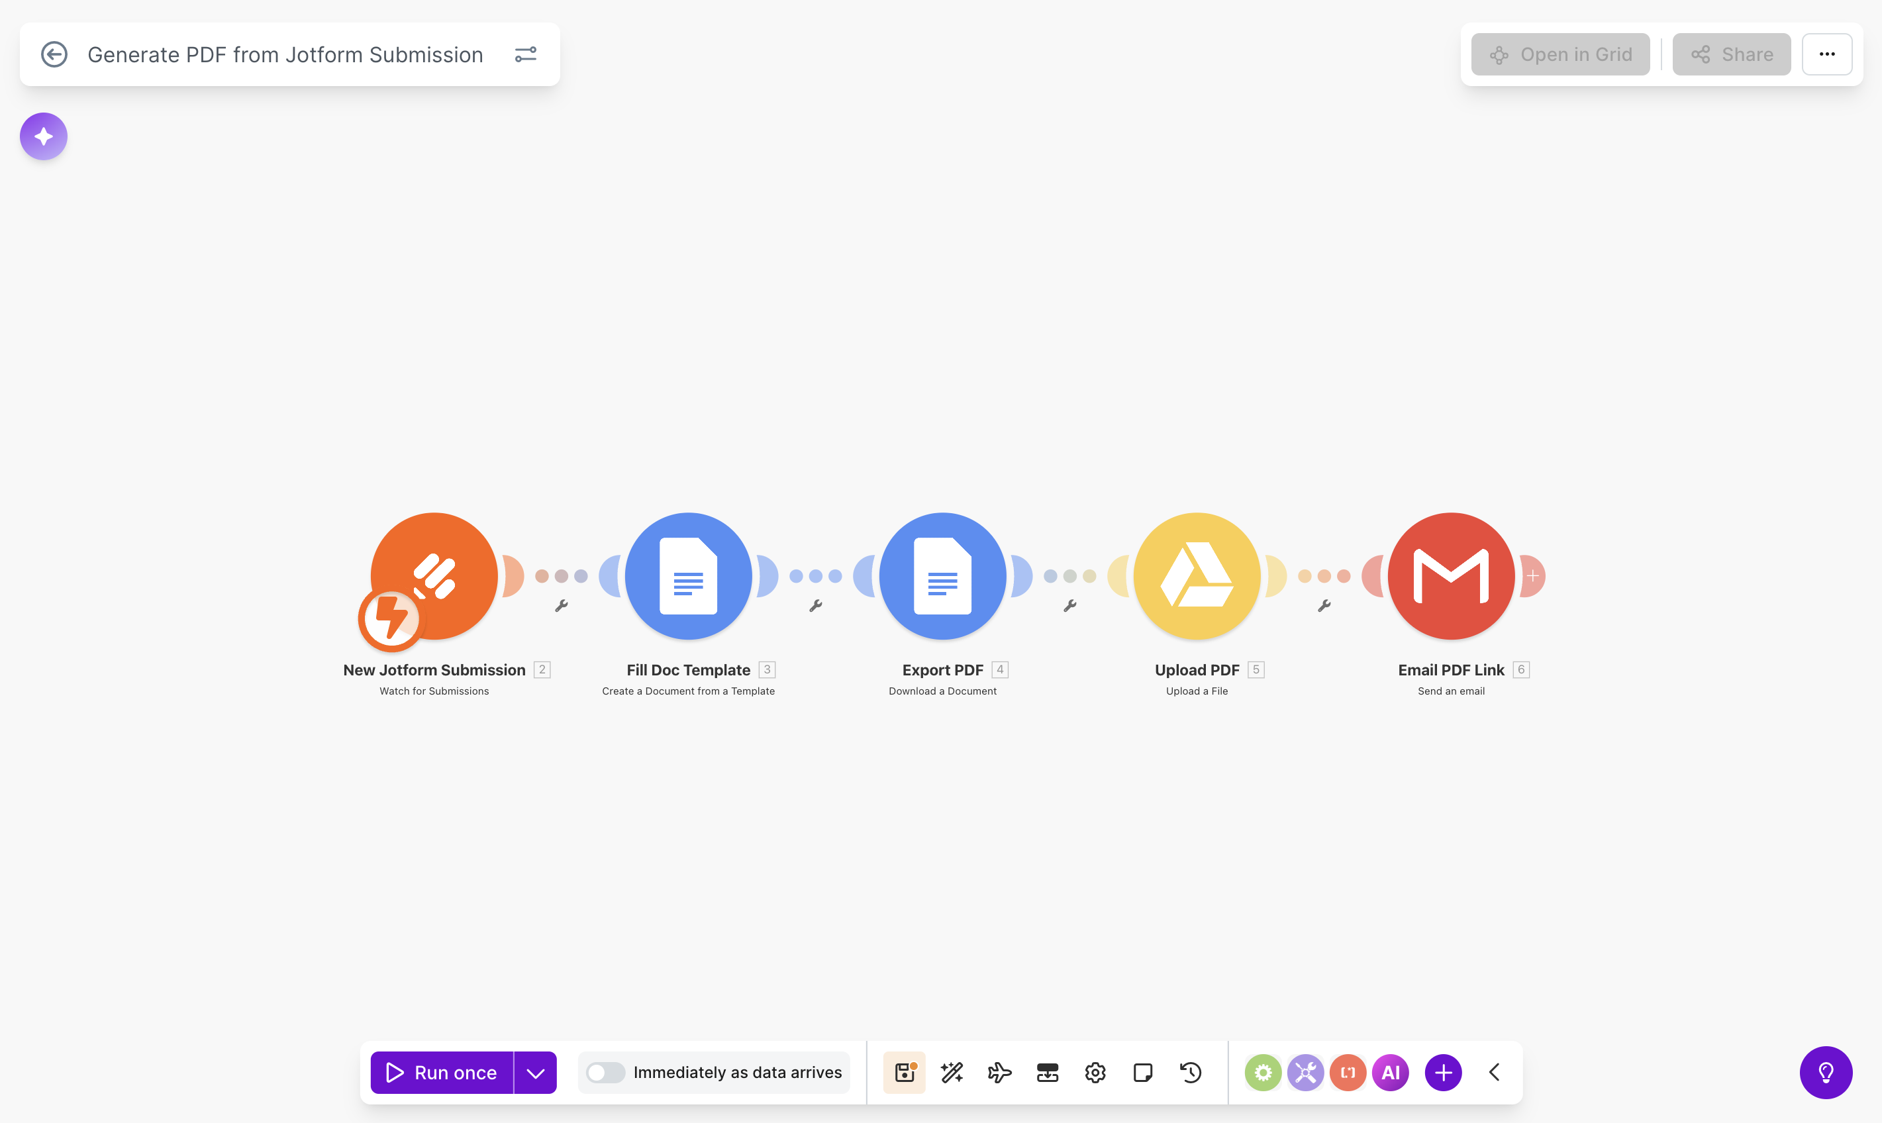Click Open in Grid button
The height and width of the screenshot is (1123, 1882).
coord(1560,54)
